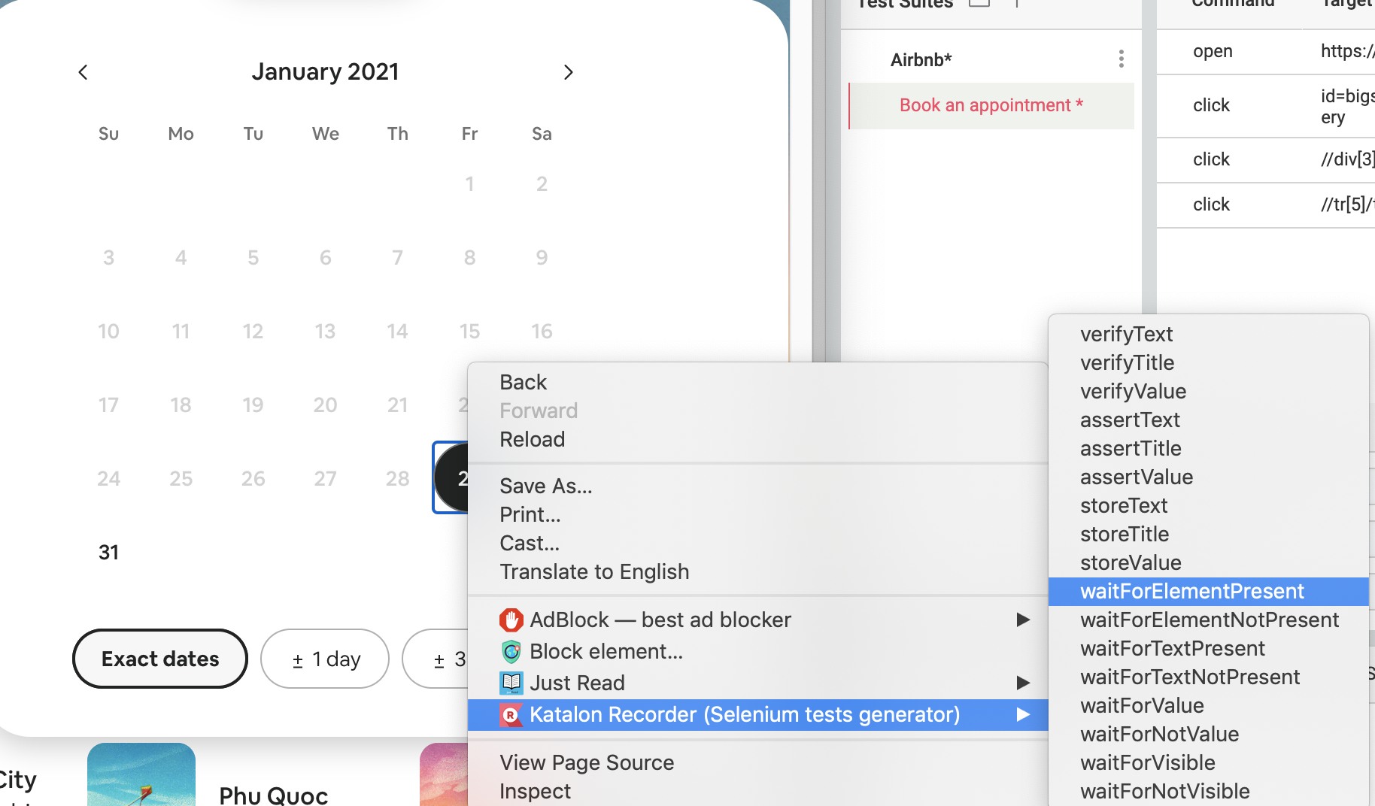Open View Page Source
Viewport: 1375px width, 806px height.
757,762
